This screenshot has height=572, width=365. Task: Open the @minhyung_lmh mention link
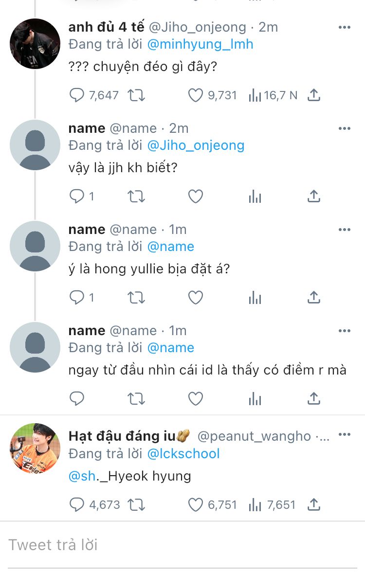click(x=200, y=44)
